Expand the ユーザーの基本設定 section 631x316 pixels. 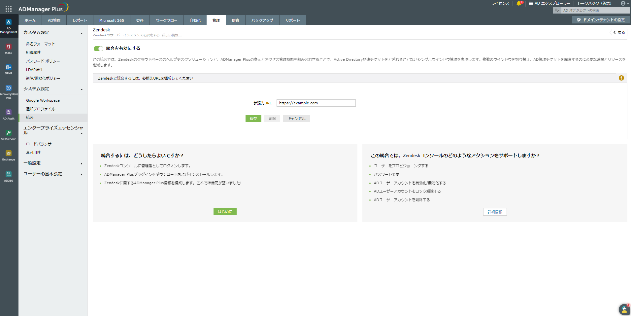82,174
